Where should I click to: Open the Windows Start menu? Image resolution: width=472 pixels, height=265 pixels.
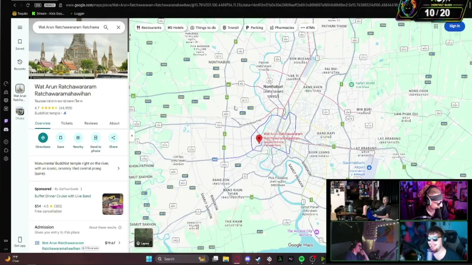pyautogui.click(x=149, y=259)
